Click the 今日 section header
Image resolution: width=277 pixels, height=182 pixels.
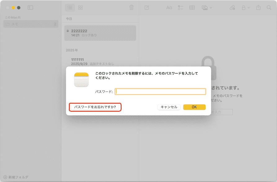[x=69, y=19]
